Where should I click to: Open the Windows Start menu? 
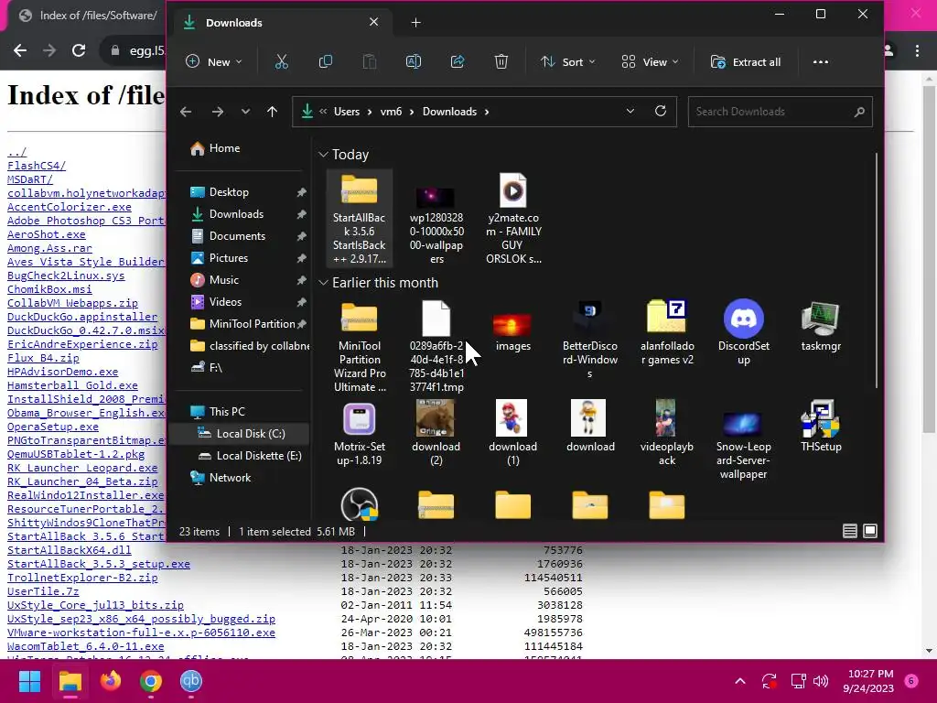tap(29, 681)
